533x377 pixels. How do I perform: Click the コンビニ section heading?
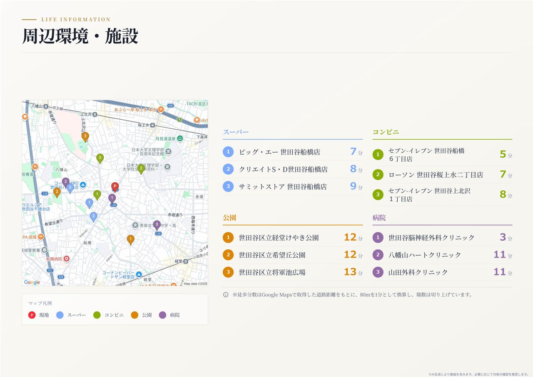[386, 132]
